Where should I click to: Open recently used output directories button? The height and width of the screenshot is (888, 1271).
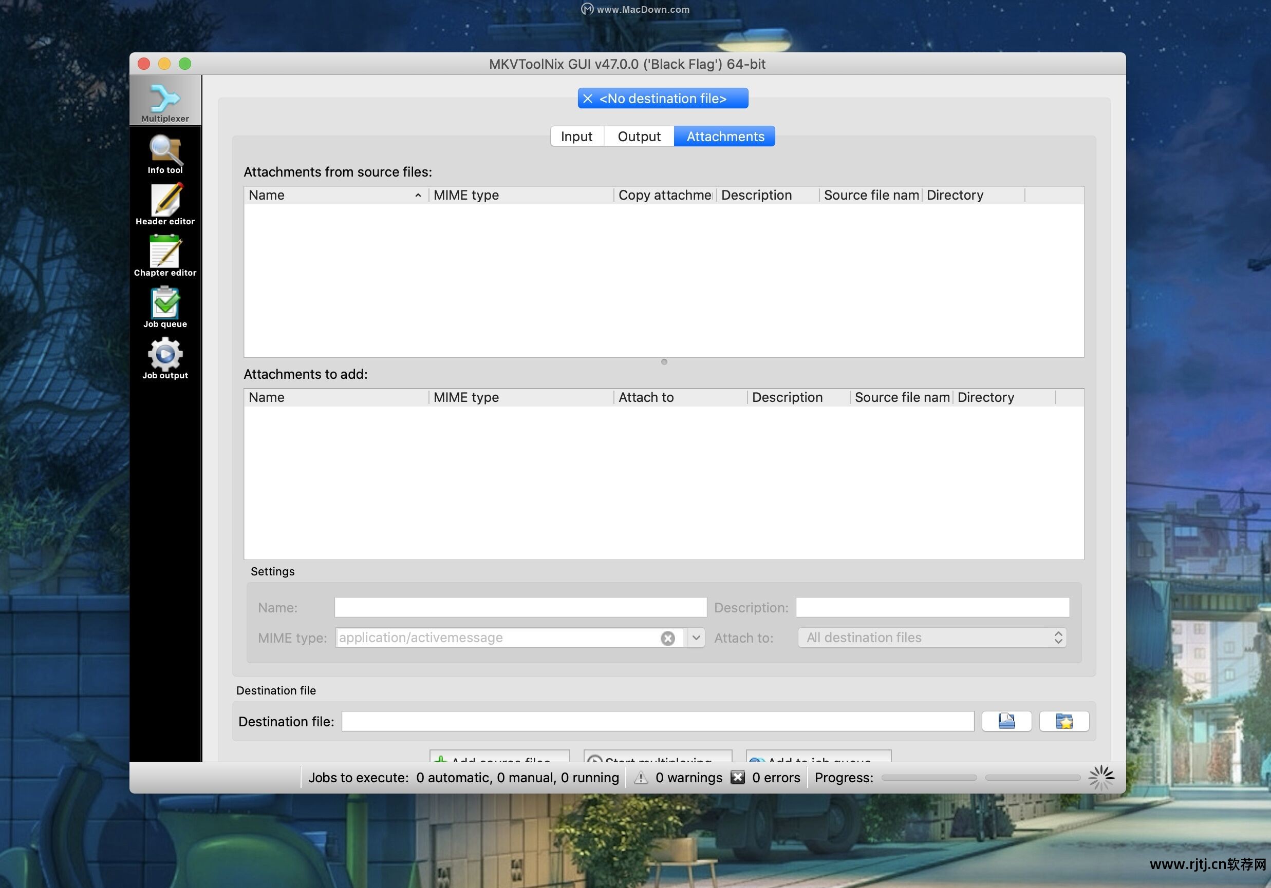1064,722
